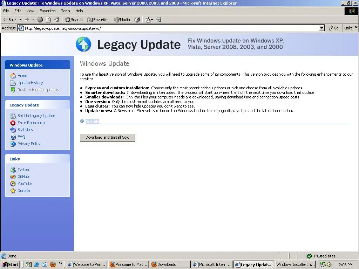This screenshot has width=359, height=269.
Task: Expand the quick launch overflow chevron
Action: [x=60, y=263]
